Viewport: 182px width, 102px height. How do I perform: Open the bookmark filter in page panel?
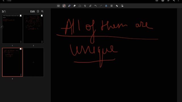pyautogui.click(x=38, y=11)
